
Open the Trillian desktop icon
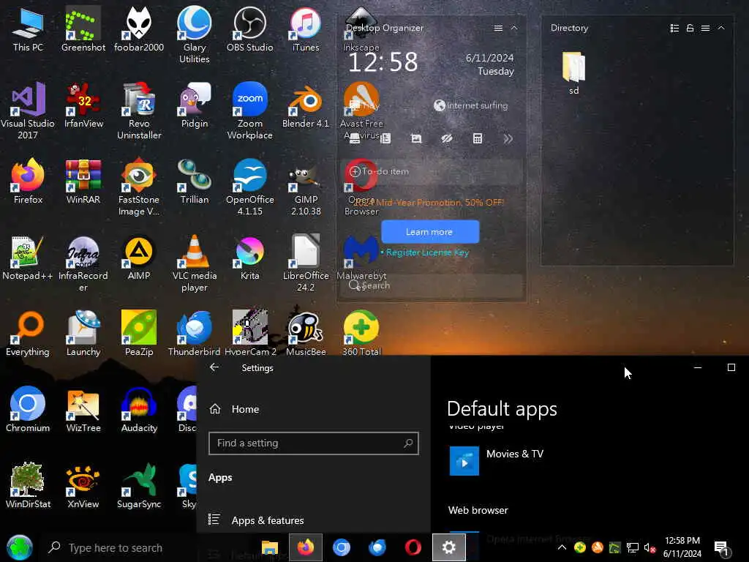click(x=195, y=181)
